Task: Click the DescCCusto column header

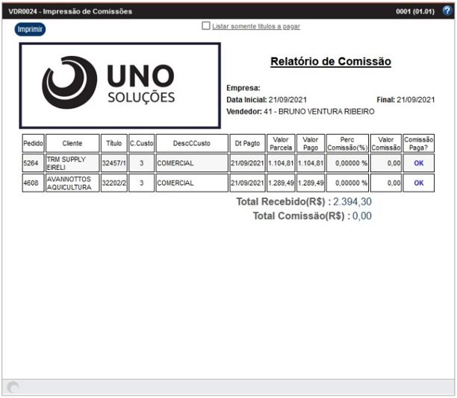Action: 190,143
